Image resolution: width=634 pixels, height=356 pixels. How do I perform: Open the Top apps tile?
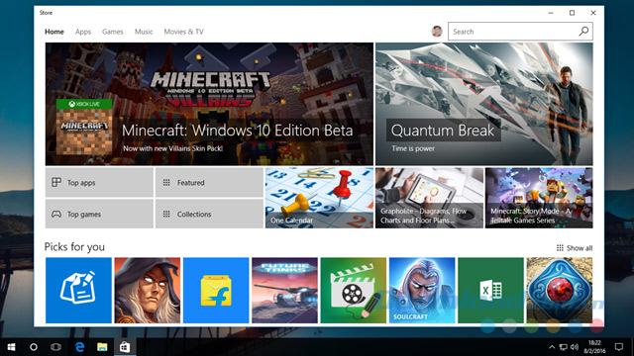(x=99, y=182)
